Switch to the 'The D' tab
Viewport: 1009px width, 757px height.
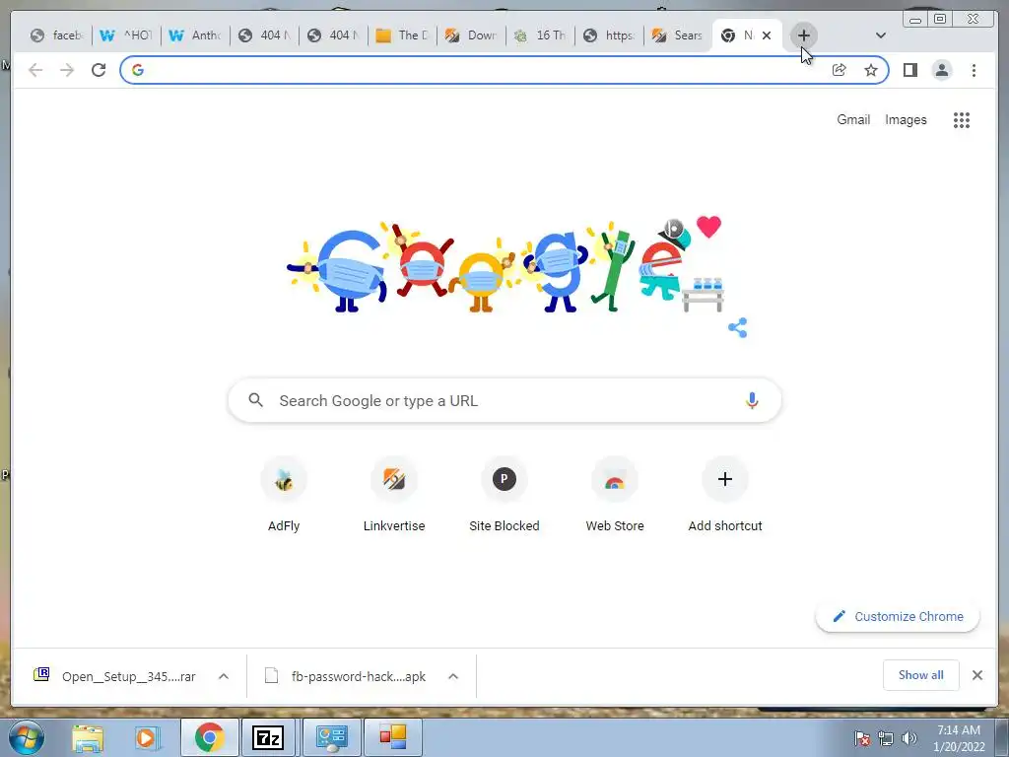coord(402,35)
